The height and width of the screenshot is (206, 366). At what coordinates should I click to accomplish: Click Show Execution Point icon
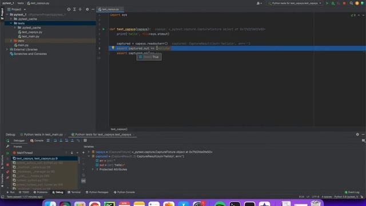pyautogui.click(x=48, y=141)
